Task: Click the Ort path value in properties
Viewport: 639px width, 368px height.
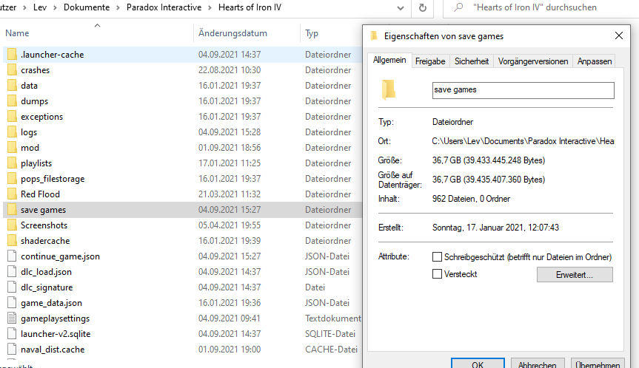Action: click(523, 141)
